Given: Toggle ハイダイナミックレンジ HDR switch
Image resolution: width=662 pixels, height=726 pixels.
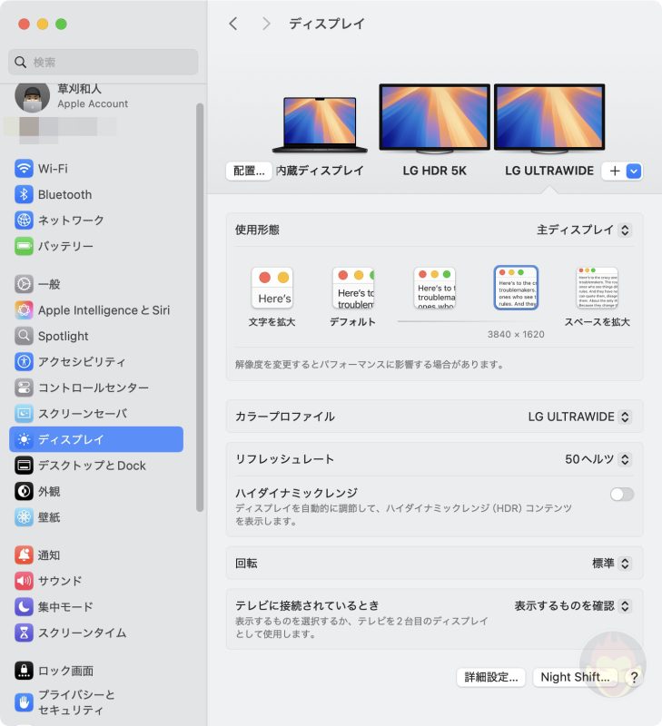Looking at the screenshot, I should point(622,494).
